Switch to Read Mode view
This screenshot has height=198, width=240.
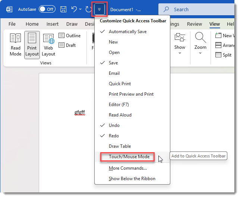point(15,45)
